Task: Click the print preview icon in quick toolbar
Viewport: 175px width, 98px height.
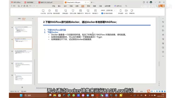Action: (x=27, y=6)
